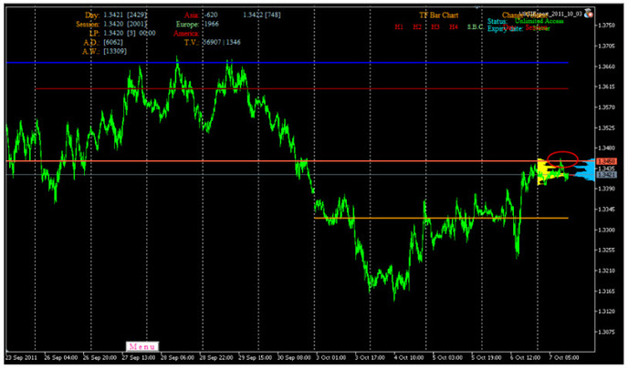Click the A.D. value [6062]
The width and height of the screenshot is (628, 368).
coord(113,42)
